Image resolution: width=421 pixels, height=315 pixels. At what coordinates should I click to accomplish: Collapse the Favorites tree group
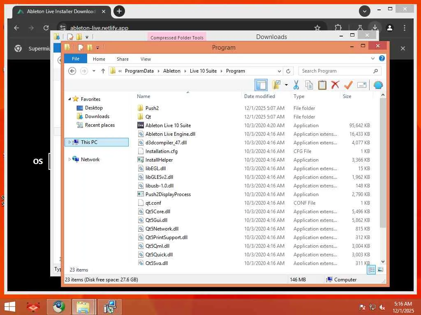[x=69, y=99]
